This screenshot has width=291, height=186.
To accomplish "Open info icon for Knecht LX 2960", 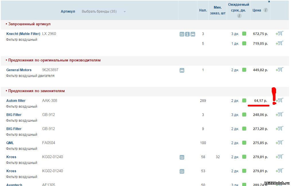I will (x=187, y=34).
